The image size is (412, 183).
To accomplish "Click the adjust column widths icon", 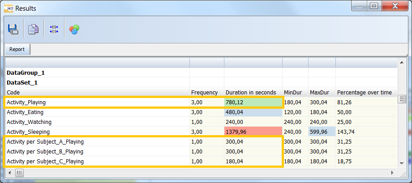I will click(x=54, y=29).
